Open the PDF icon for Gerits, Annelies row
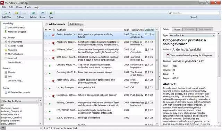The height and width of the screenshot is (131, 222). pyautogui.click(x=53, y=35)
